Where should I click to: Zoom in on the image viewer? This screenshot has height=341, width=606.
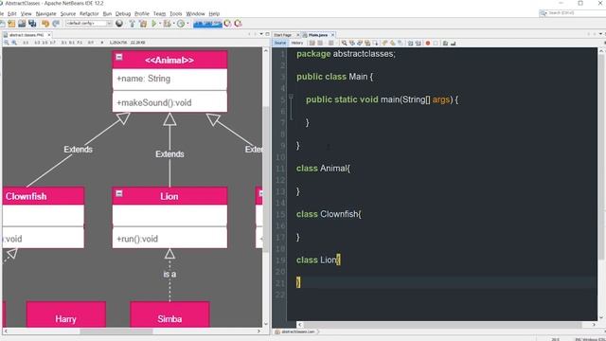click(x=14, y=43)
